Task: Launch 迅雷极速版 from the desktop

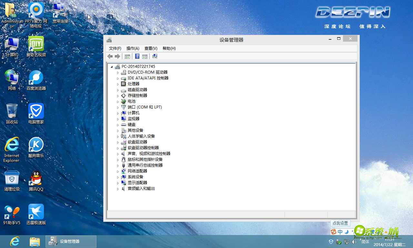Action: click(x=35, y=212)
